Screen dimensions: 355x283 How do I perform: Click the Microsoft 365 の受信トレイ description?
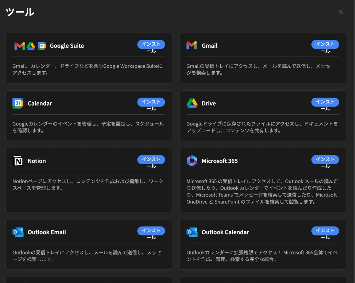[262, 191]
